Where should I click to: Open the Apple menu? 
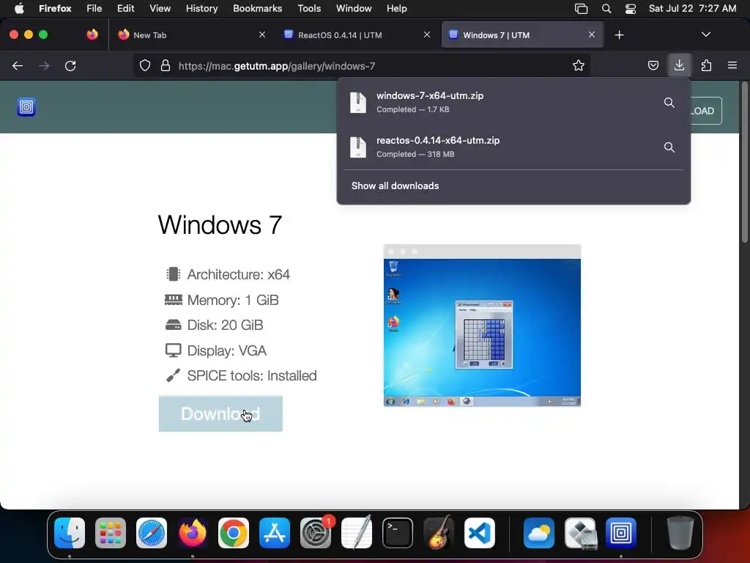(x=19, y=8)
